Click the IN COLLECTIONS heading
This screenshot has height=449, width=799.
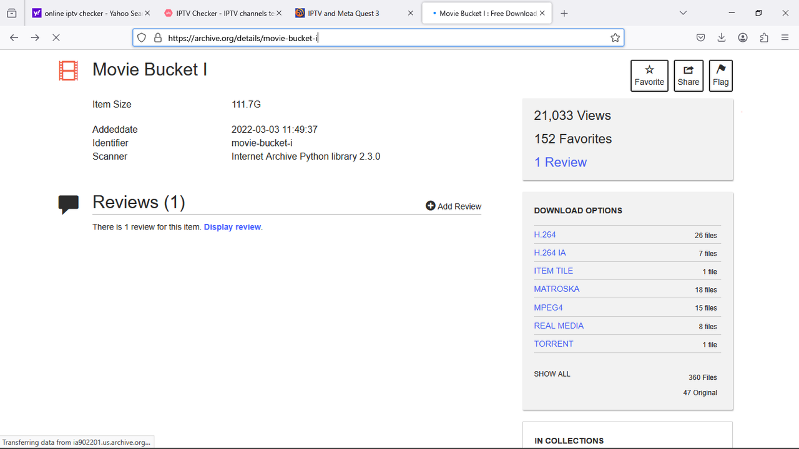(569, 441)
